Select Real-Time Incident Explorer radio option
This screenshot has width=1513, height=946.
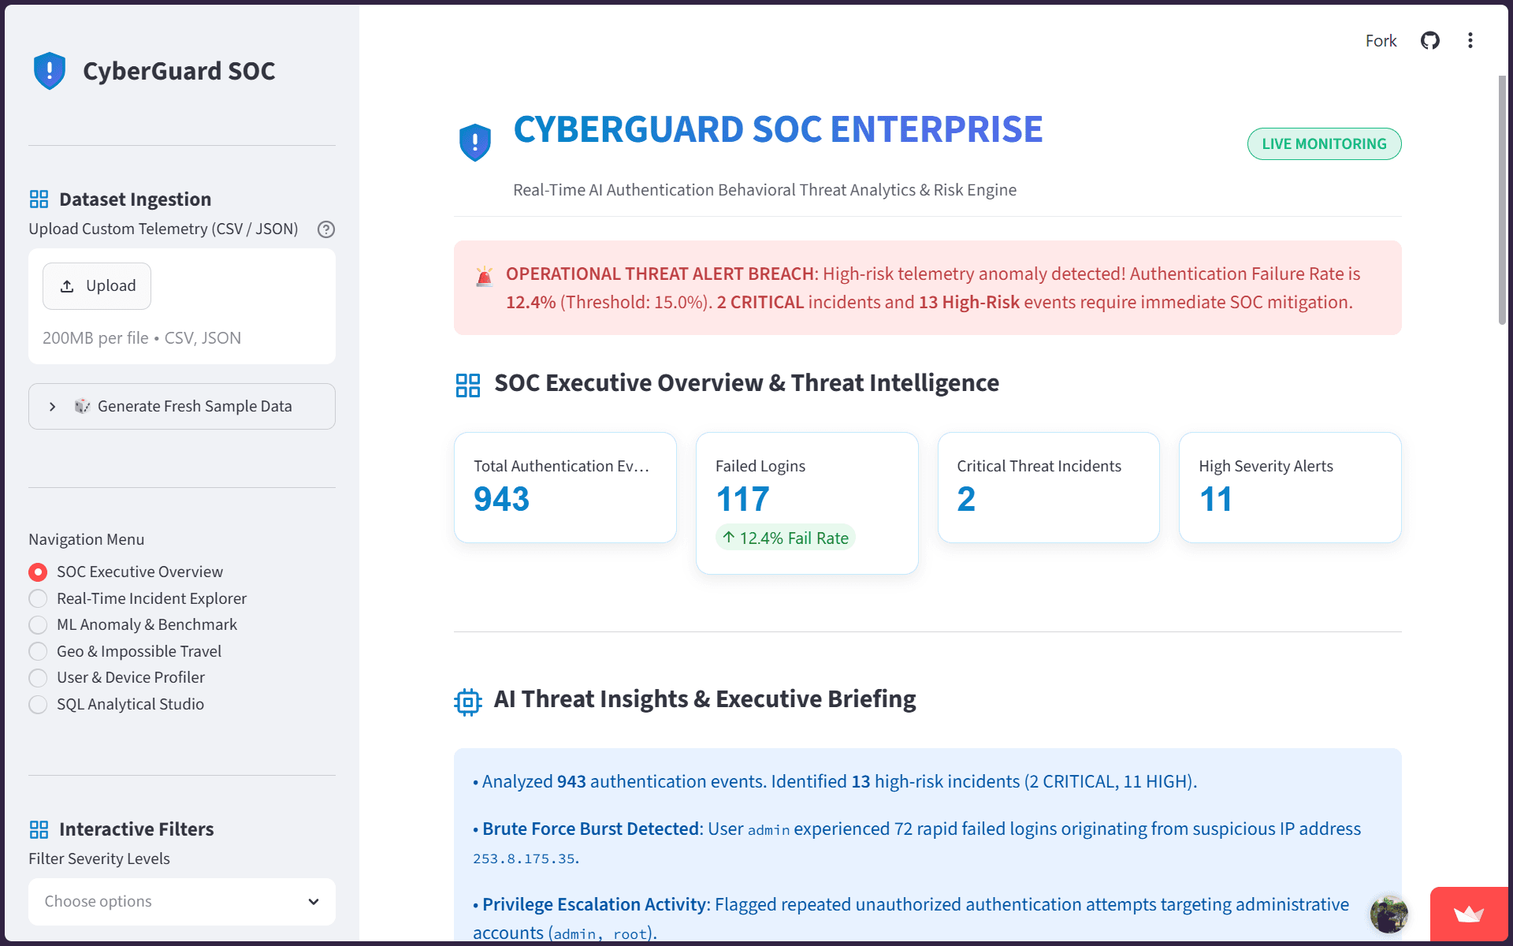click(x=138, y=598)
